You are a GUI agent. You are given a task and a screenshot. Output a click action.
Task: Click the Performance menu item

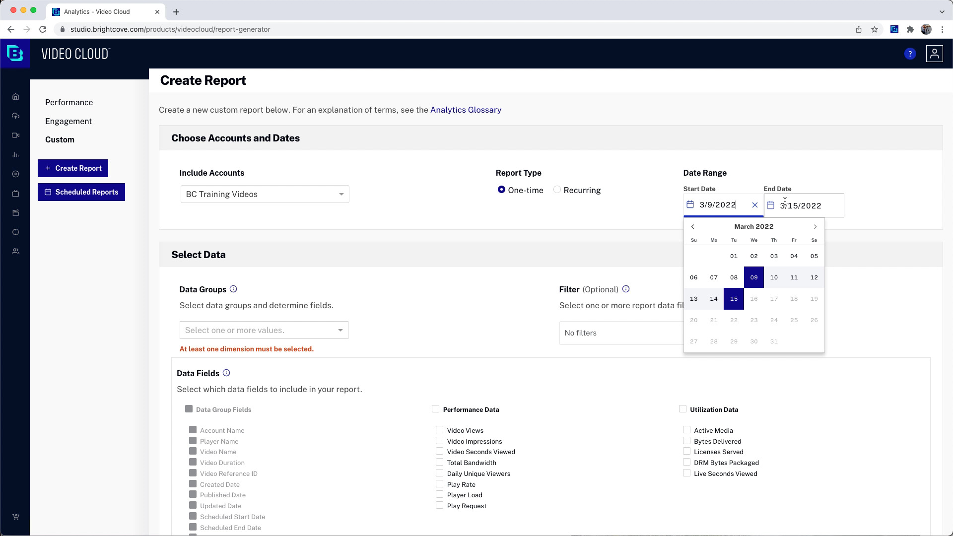(x=69, y=102)
